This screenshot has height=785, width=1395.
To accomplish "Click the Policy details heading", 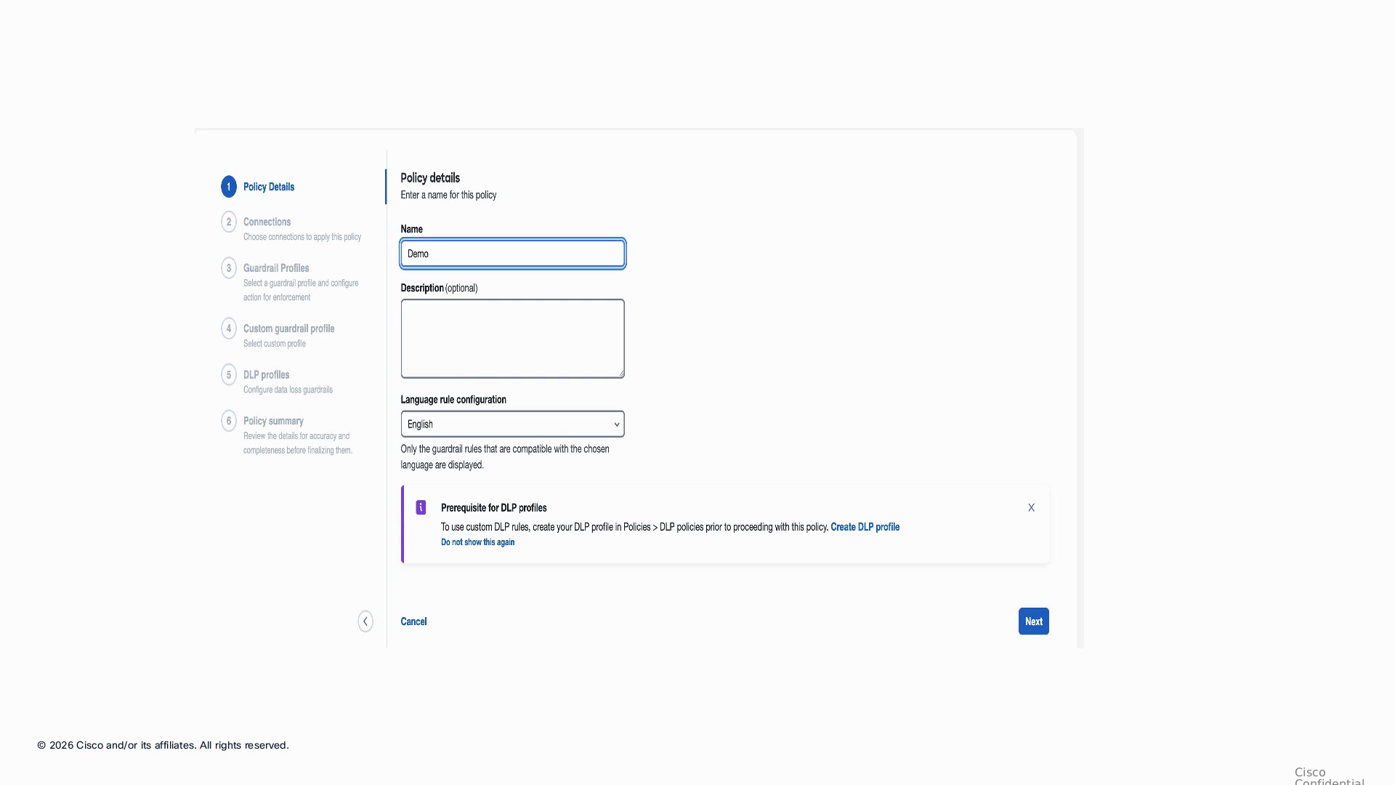I will coord(430,178).
